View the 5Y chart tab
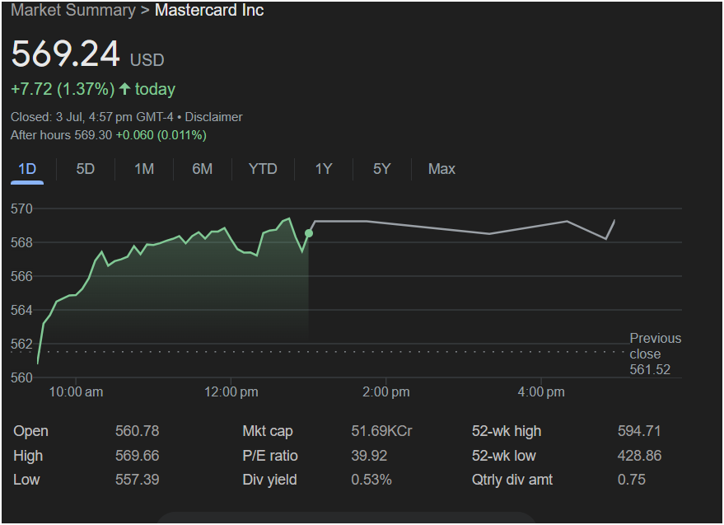 click(x=382, y=169)
